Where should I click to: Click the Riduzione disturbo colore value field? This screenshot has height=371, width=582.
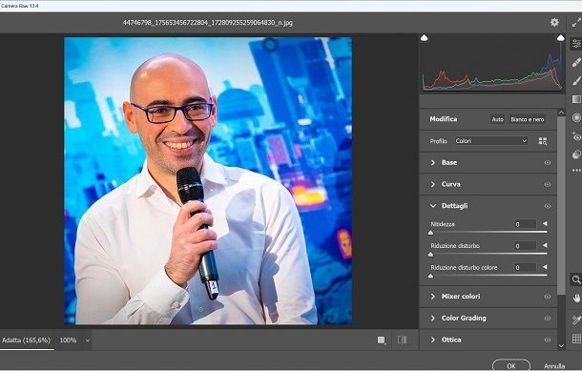[525, 267]
